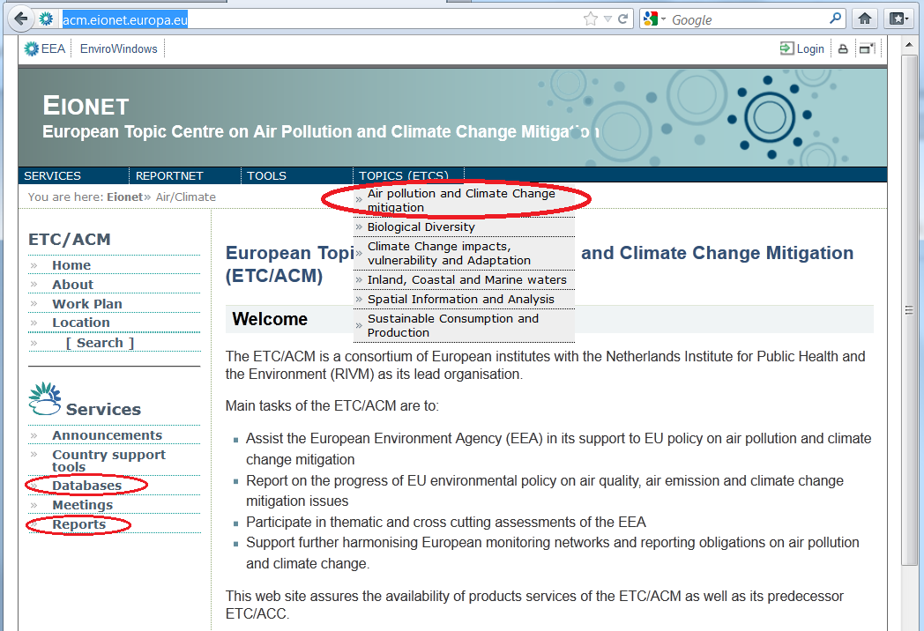
Task: Open the Databases link
Action: (86, 486)
